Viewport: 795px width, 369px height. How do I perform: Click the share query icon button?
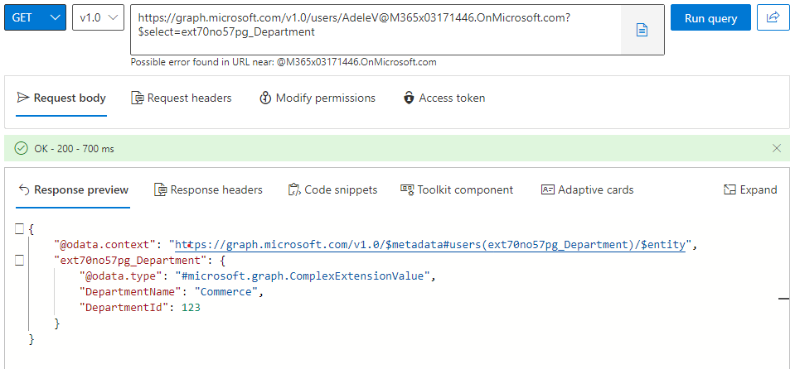point(773,17)
